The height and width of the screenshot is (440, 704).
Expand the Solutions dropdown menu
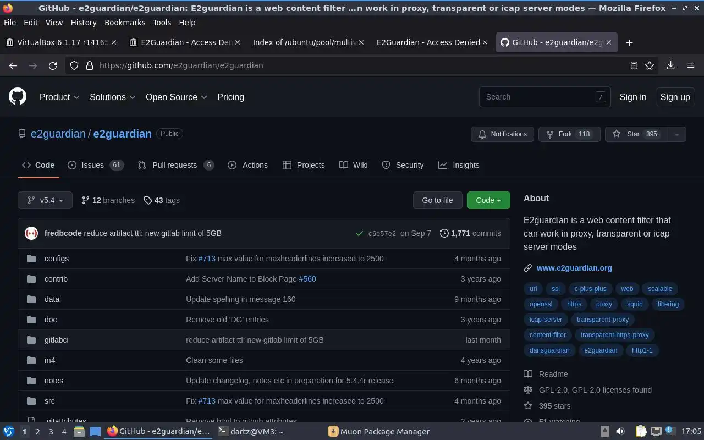(x=113, y=97)
